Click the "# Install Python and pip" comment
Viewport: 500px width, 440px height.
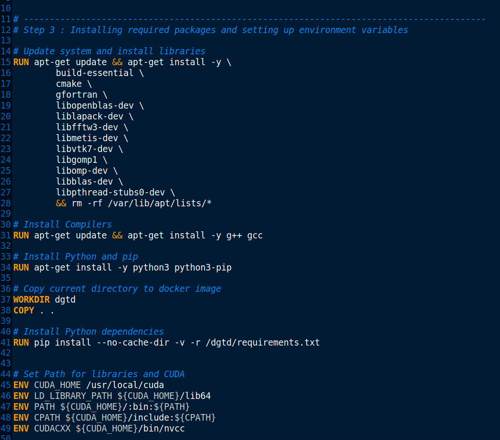[x=76, y=256]
